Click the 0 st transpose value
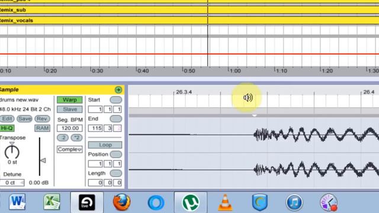 pos(12,162)
